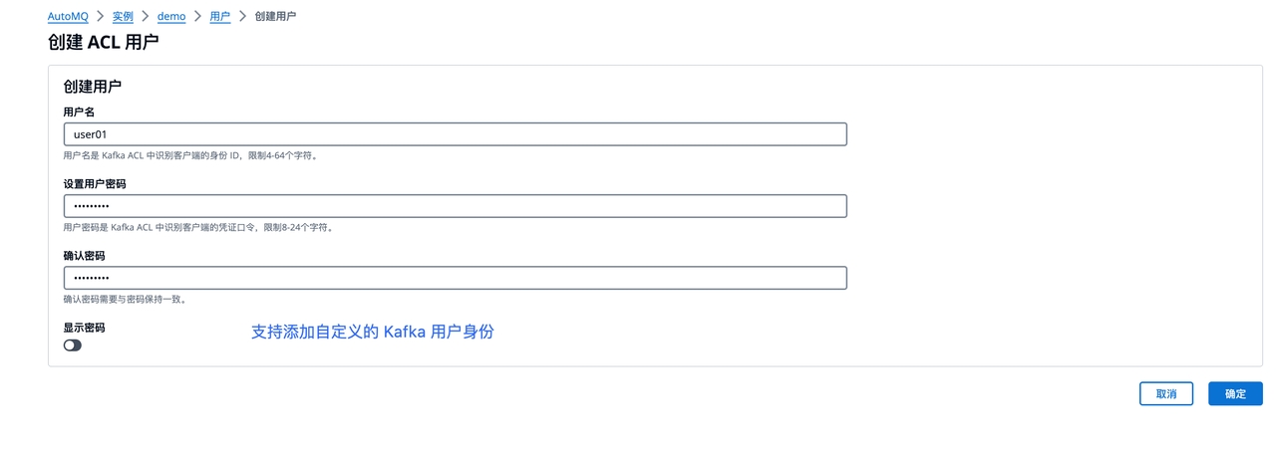
Task: Click the 创建用户 current breadcrumb item
Action: (x=275, y=17)
